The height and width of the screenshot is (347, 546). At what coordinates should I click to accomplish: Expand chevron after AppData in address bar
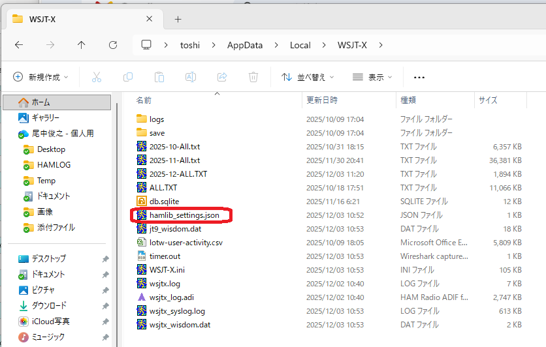[x=276, y=45]
